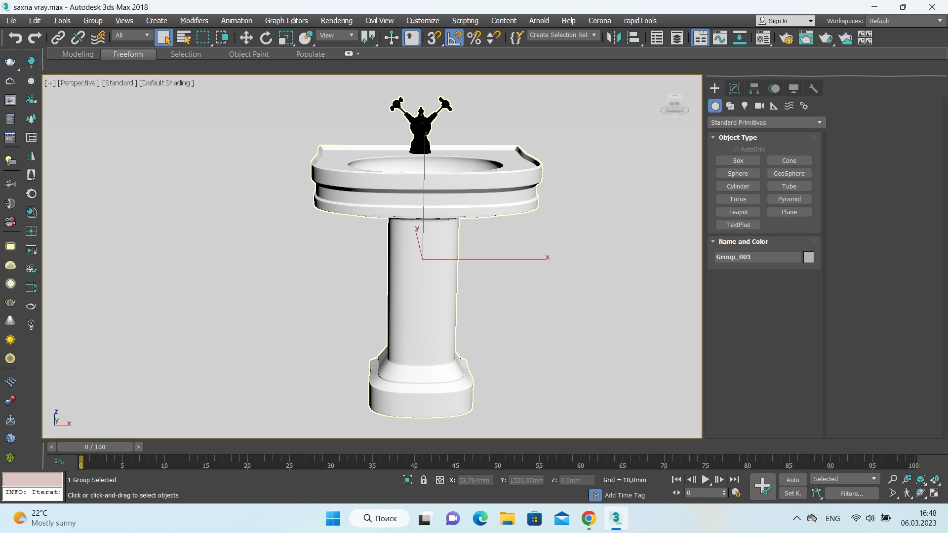Screen dimensions: 948x533
Task: Click the Teapot primitive button
Action: coord(738,212)
